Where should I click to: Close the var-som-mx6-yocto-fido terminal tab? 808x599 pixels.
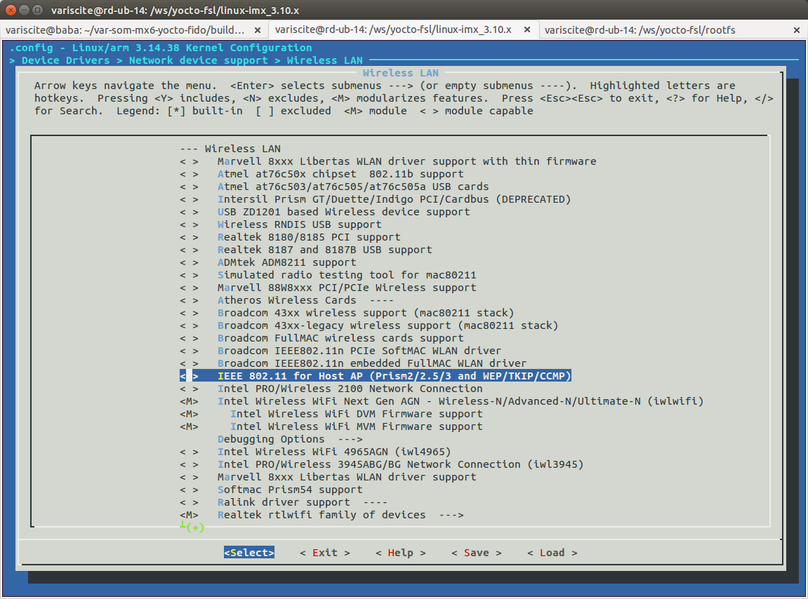coord(258,30)
